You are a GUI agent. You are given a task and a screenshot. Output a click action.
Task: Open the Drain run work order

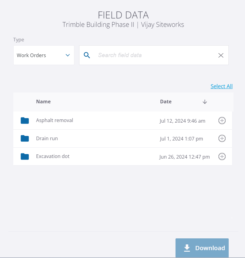[123, 139]
